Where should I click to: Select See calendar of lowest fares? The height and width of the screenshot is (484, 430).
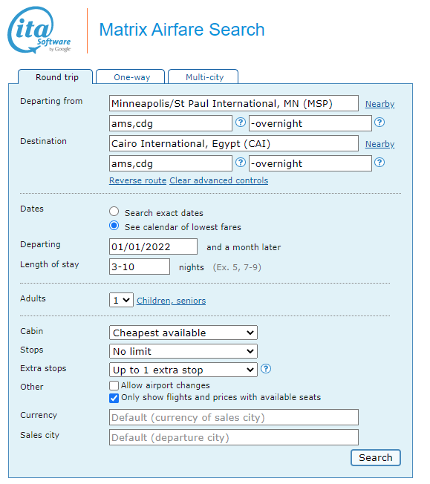pos(114,226)
